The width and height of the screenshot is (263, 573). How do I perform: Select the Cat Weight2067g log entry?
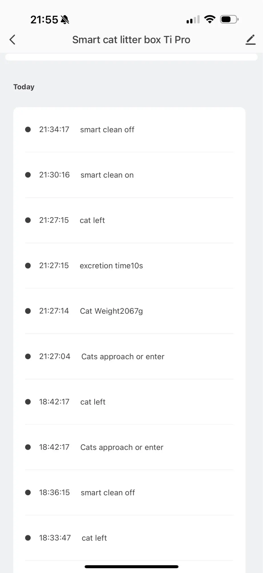(111, 311)
